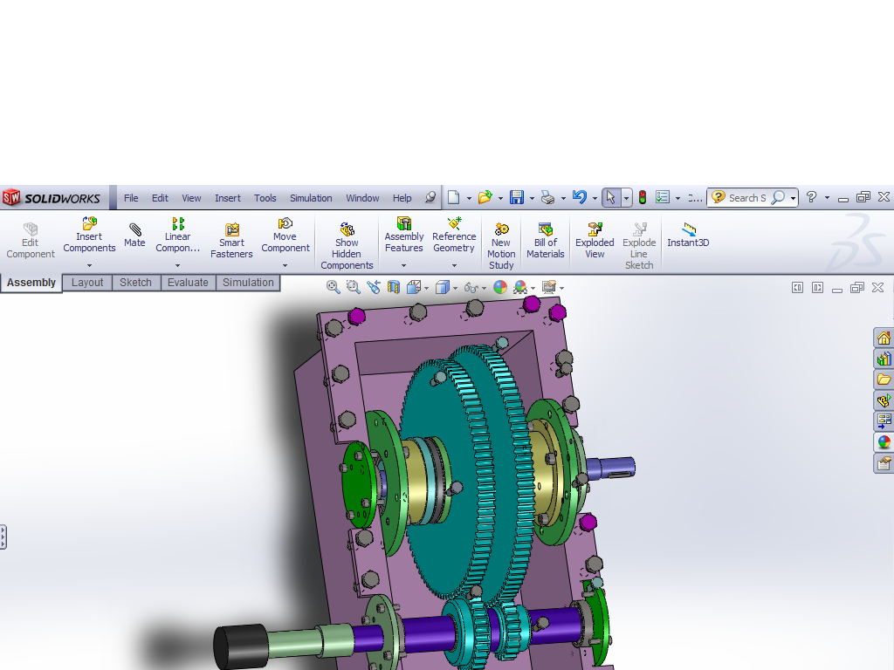894x670 pixels.
Task: Toggle the menu bar pushpin
Action: point(430,197)
